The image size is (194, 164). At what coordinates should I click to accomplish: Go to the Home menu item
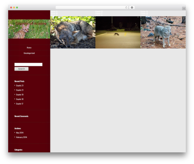[29, 48]
